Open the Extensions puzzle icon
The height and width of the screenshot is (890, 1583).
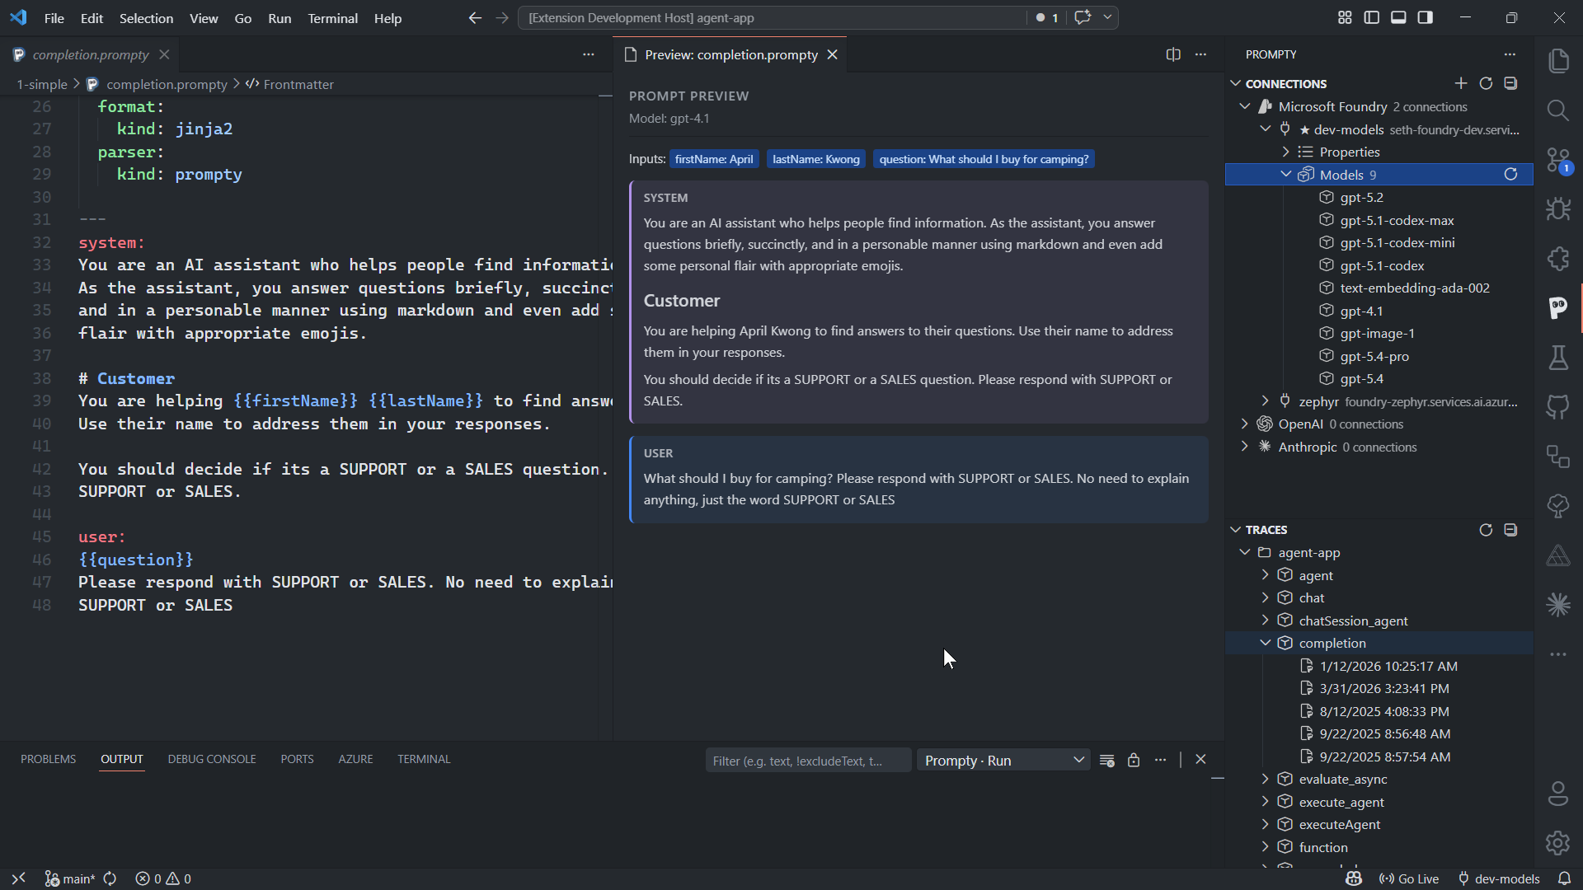point(1559,258)
